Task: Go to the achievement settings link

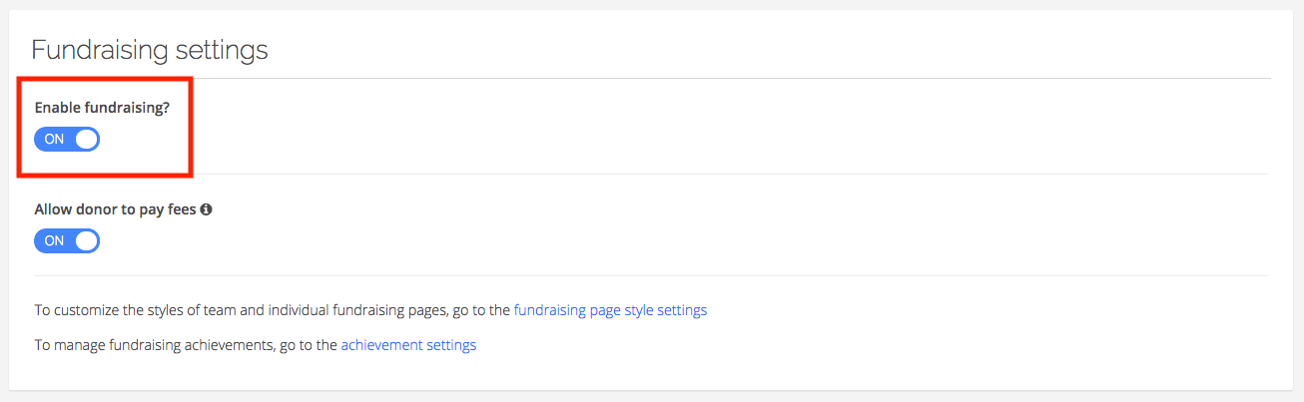Action: coord(408,345)
